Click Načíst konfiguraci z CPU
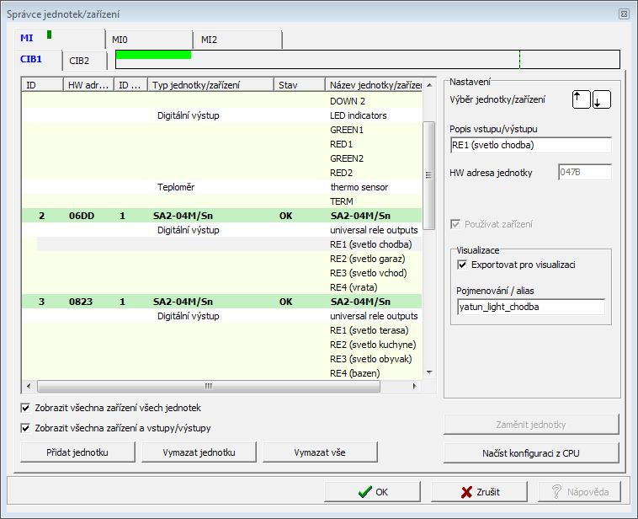 [x=531, y=453]
